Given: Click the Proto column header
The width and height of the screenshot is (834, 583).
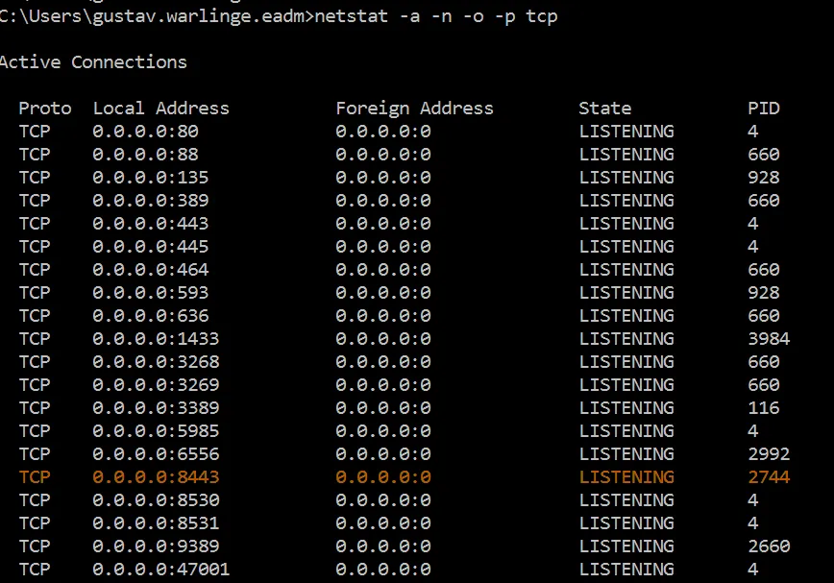Looking at the screenshot, I should (45, 108).
